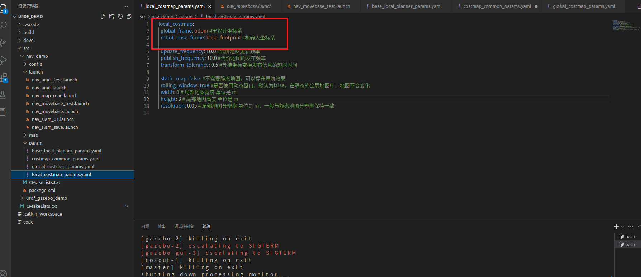Image resolution: width=641 pixels, height=277 pixels.
Task: Open global_costmap_params.yaml in explorer tree
Action: (63, 166)
